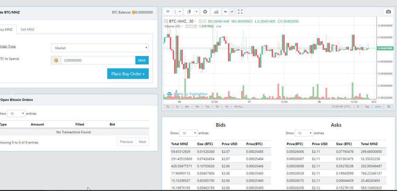The image size is (397, 191).
Task: Set chart range to 6m
Action: point(187,107)
